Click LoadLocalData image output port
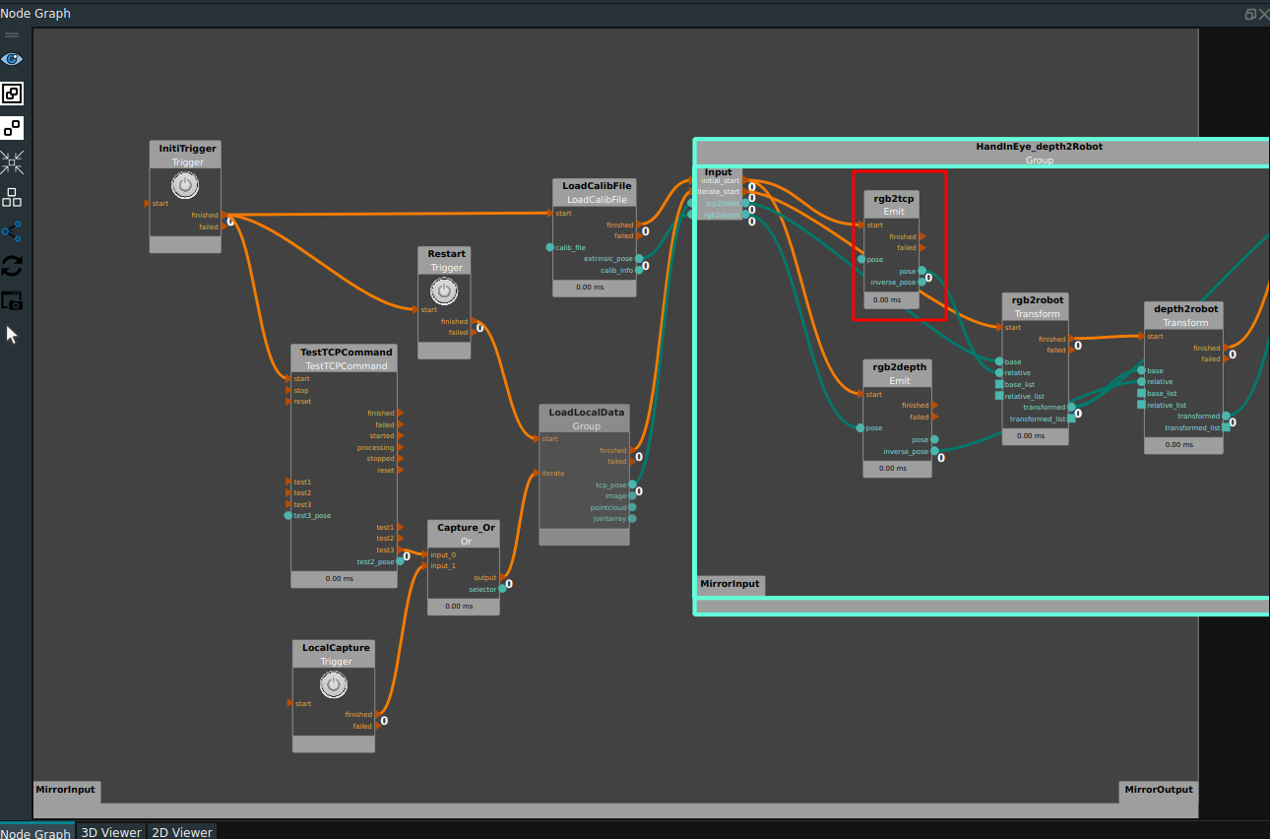The height and width of the screenshot is (839, 1270). [632, 496]
